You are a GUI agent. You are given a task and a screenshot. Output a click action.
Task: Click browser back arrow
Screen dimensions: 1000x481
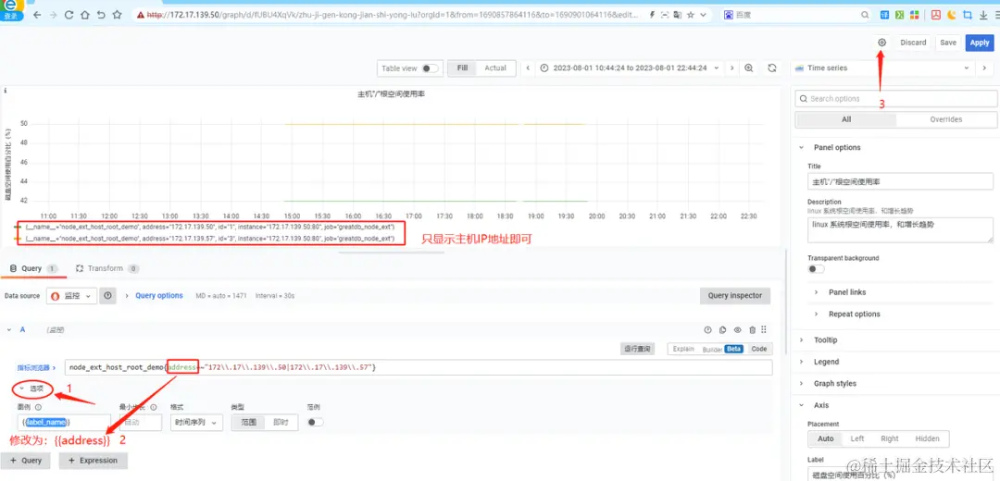37,14
